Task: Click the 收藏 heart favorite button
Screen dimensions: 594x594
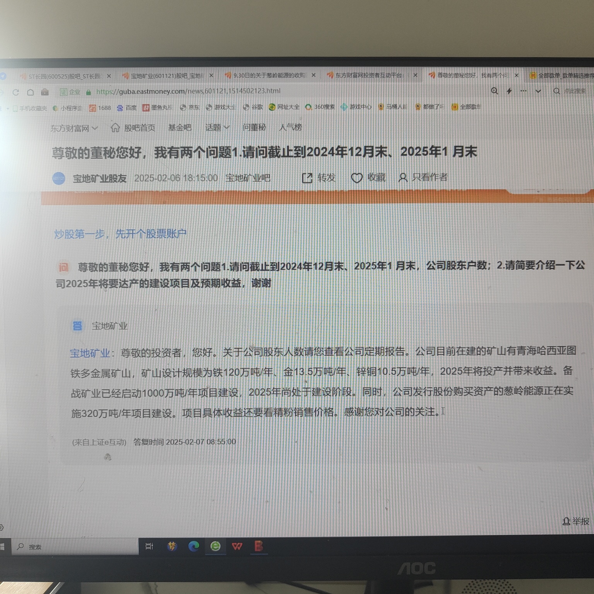Action: click(x=368, y=178)
